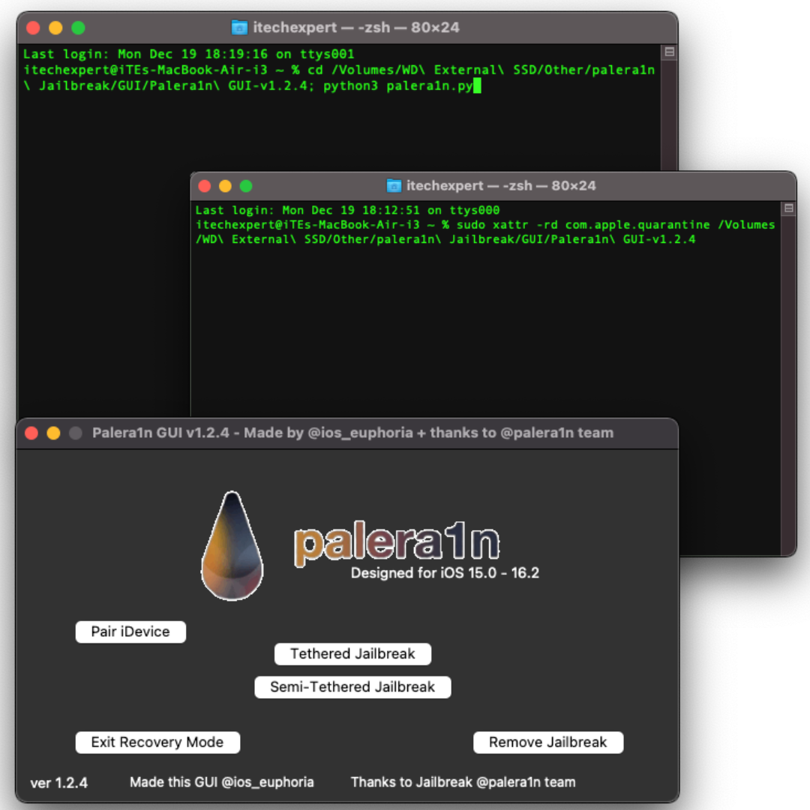
Task: Click back terminal title 'itechexpert — -zsh — 80×24'
Action: pos(356,28)
